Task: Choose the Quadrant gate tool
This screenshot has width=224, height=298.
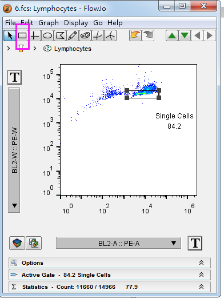Action: pos(35,35)
